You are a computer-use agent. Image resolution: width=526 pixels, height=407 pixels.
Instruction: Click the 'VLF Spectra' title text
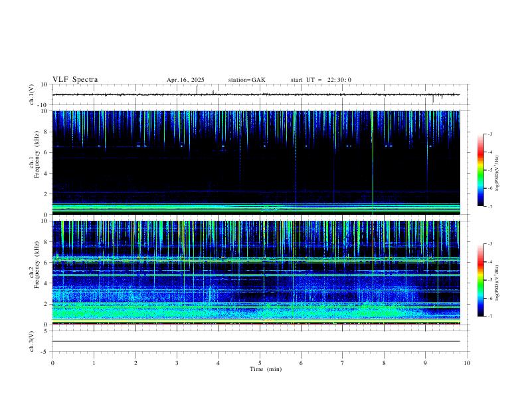pyautogui.click(x=75, y=80)
